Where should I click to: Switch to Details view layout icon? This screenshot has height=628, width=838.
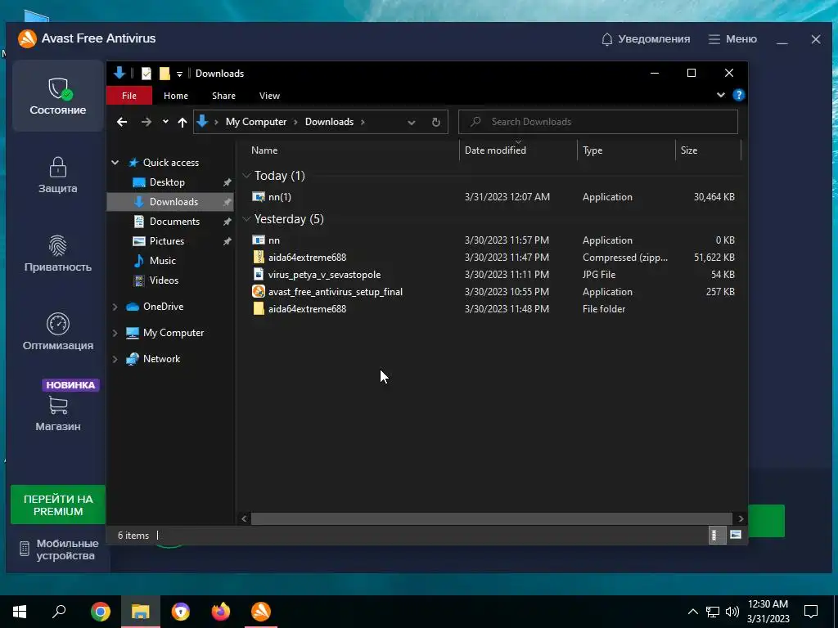click(x=716, y=535)
